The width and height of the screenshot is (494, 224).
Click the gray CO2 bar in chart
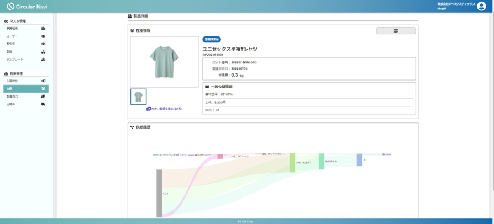click(159, 193)
